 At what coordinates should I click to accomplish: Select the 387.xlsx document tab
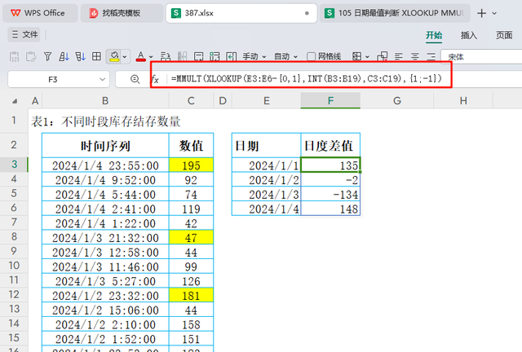241,13
